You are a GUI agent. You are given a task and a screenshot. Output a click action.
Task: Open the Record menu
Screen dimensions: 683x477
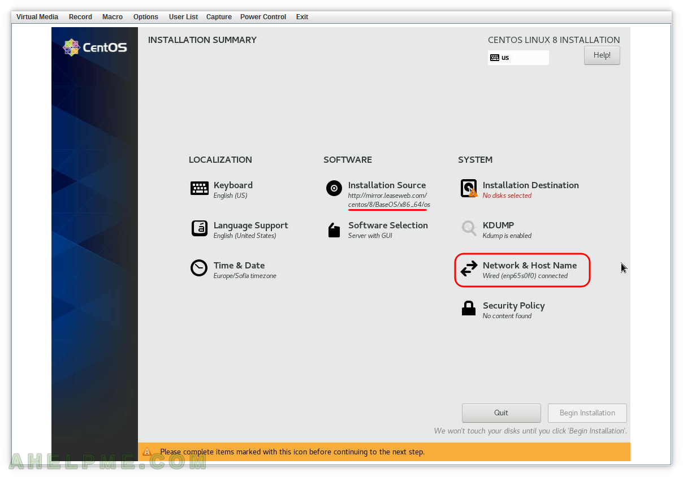tap(80, 17)
